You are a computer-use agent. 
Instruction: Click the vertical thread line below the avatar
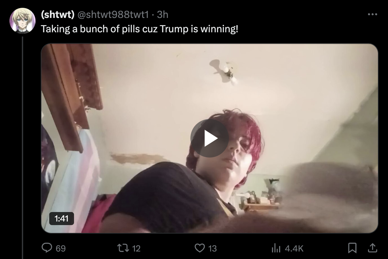tap(22, 147)
